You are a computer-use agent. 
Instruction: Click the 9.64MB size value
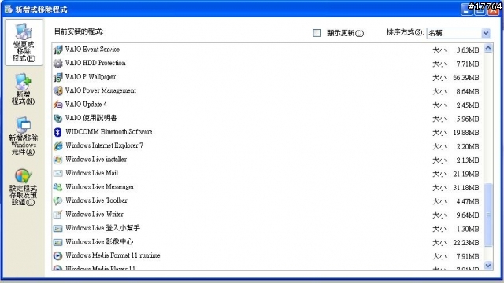468,215
